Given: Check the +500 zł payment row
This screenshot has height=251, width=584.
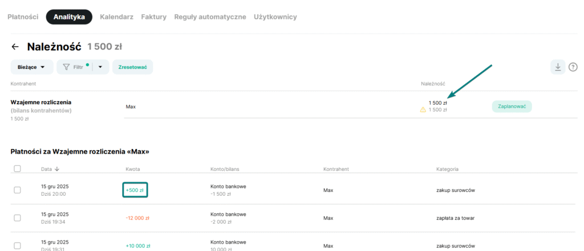Looking at the screenshot, I should tap(17, 190).
